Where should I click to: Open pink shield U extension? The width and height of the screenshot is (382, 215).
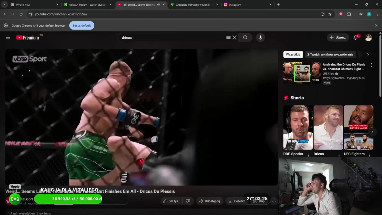click(x=341, y=14)
